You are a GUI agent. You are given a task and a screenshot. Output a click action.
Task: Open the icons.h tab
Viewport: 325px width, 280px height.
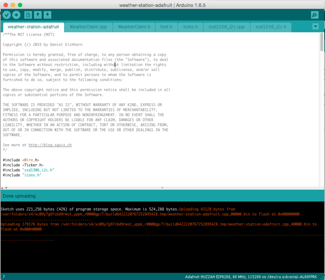tap(191, 27)
